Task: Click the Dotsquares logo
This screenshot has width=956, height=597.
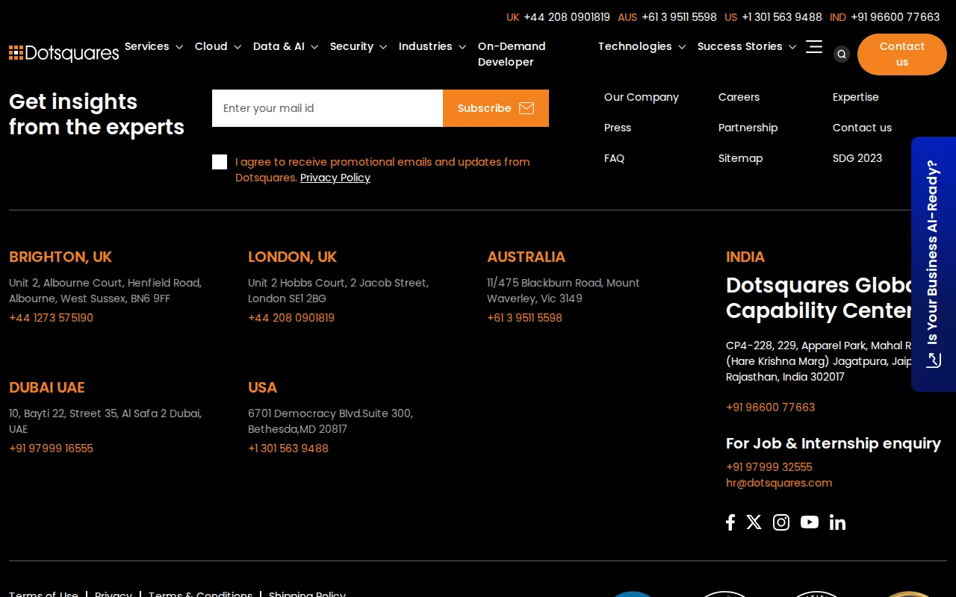Action: [x=63, y=53]
